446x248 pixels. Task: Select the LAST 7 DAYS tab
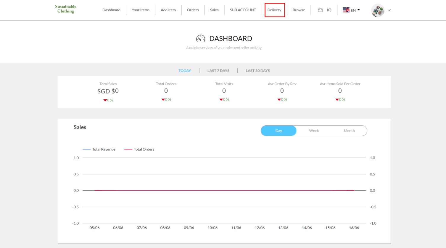click(218, 71)
